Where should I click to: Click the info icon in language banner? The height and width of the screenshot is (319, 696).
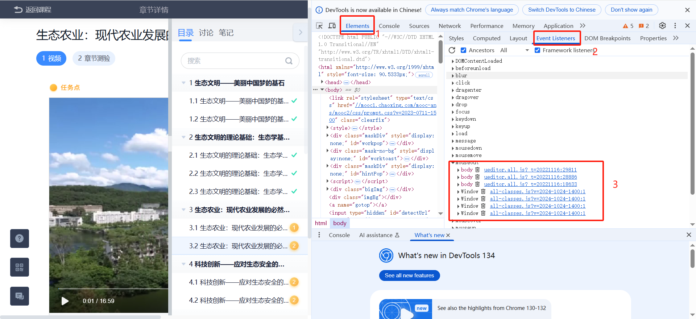319,10
